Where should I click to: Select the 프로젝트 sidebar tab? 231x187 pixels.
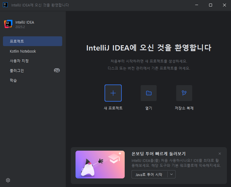(x=33, y=41)
